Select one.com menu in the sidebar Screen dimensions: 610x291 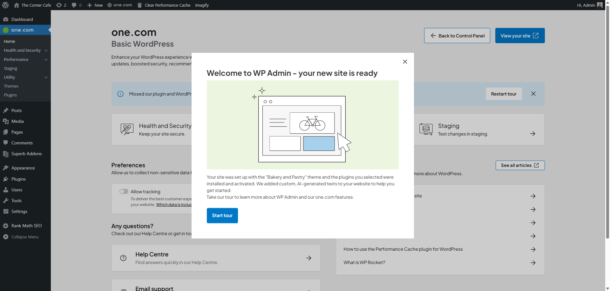[25, 30]
